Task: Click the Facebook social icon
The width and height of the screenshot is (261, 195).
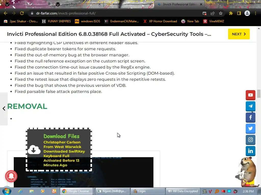Action: click(x=251, y=117)
